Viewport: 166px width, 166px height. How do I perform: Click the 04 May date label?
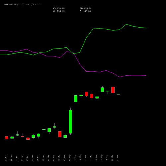click(x=48, y=158)
